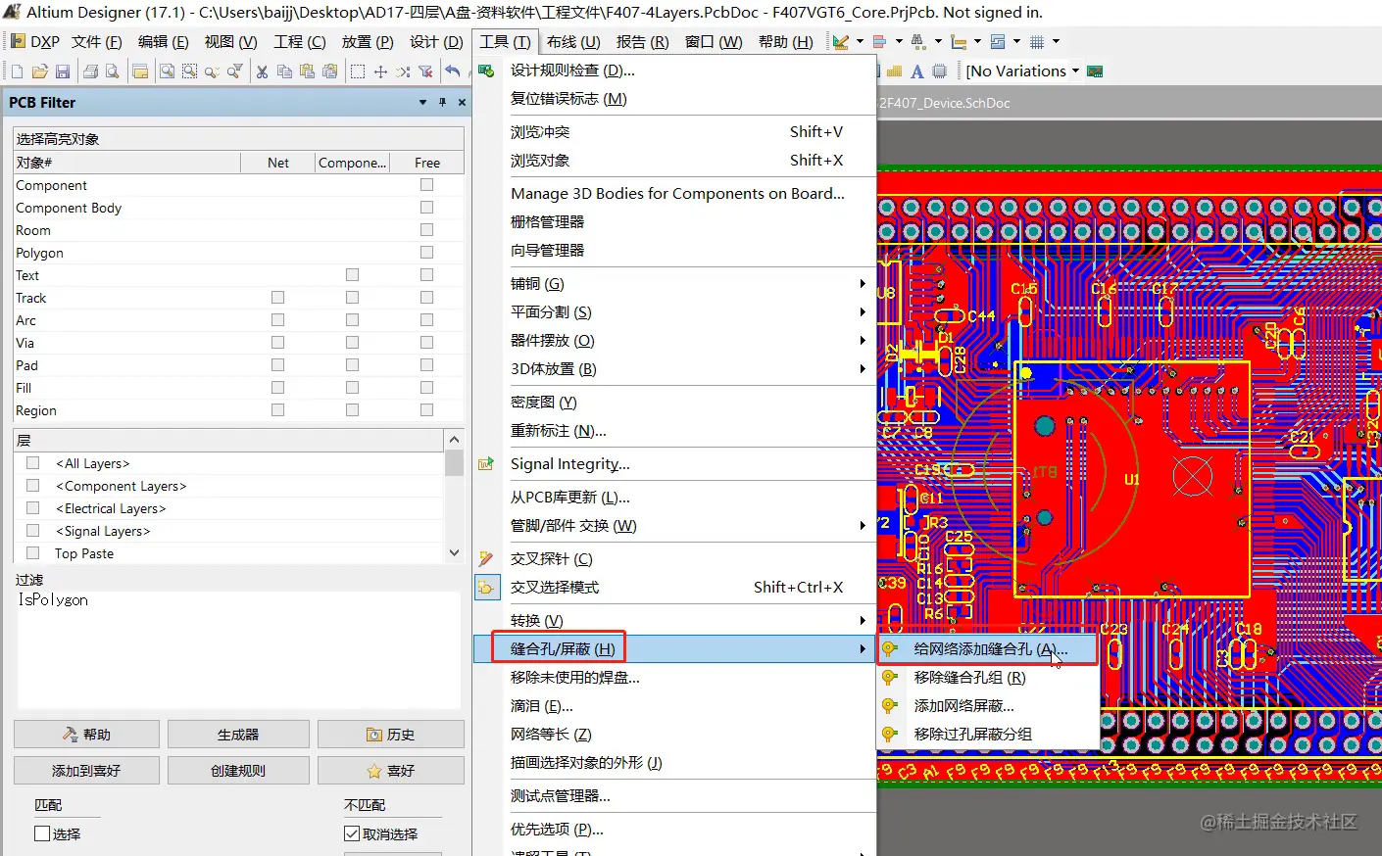Click the IsPolygon filter text field
Screen dimensions: 1382x856
(x=238, y=649)
